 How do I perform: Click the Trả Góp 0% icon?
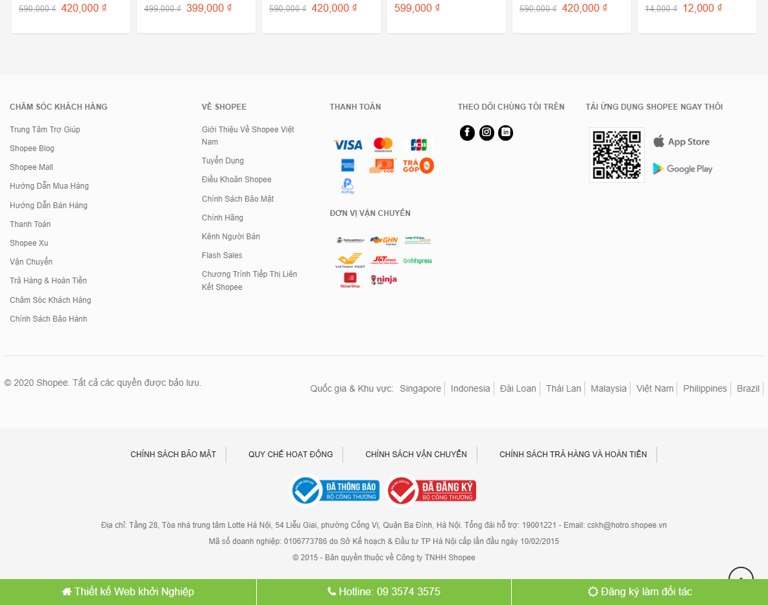418,165
